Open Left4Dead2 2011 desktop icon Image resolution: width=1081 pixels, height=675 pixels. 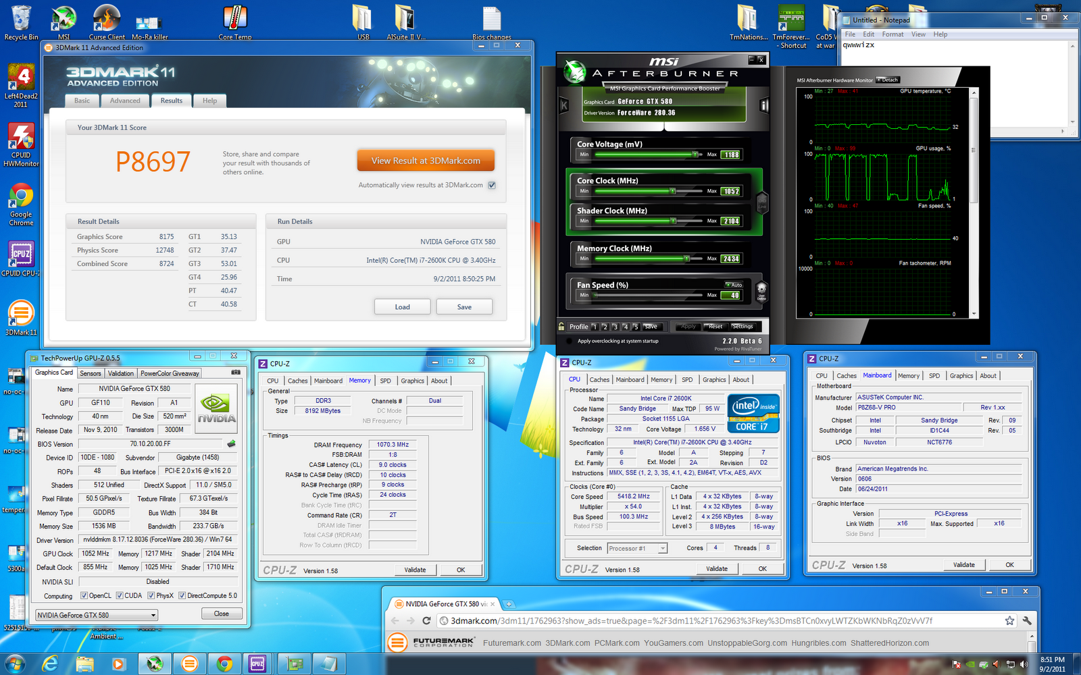coord(21,85)
